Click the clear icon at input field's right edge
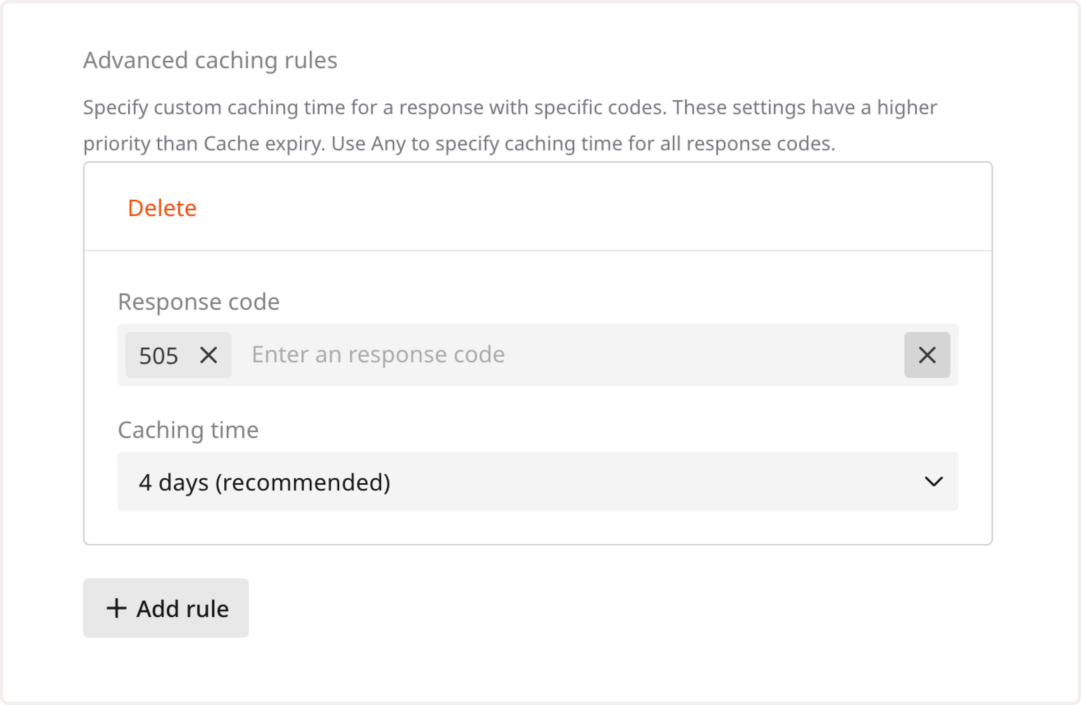The width and height of the screenshot is (1081, 705). coord(927,355)
